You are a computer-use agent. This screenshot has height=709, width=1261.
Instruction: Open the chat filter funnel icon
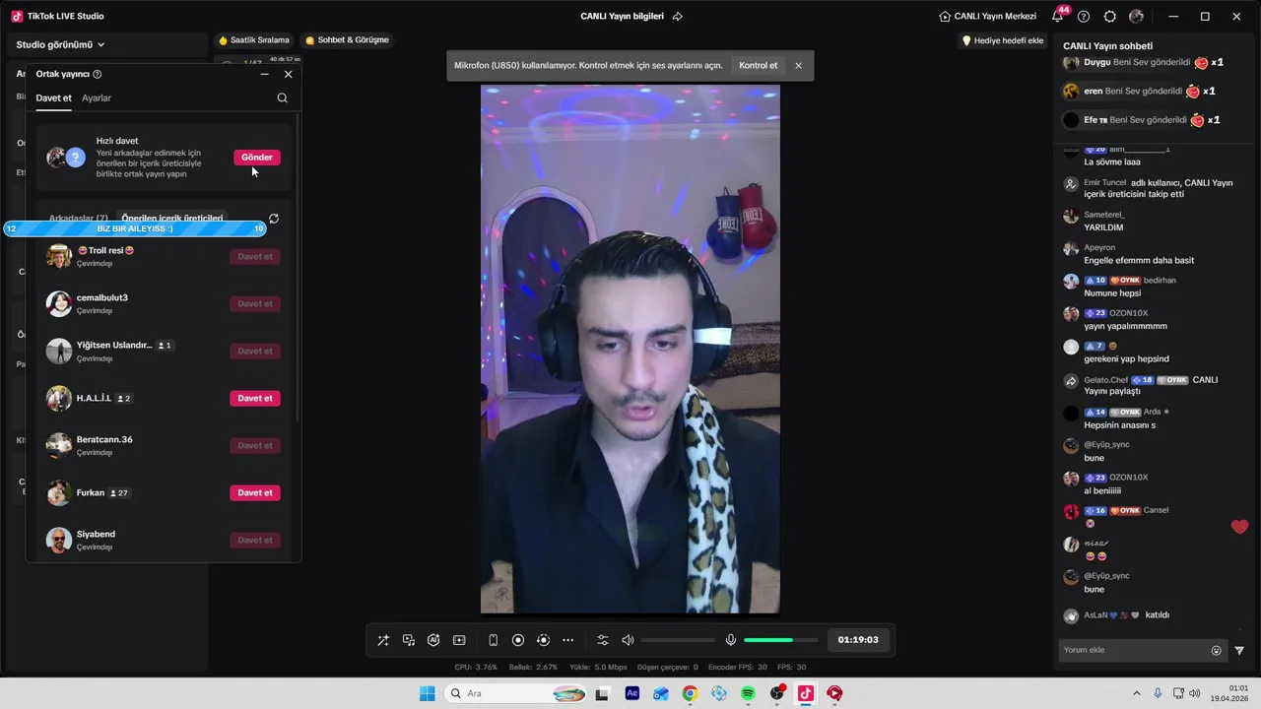coord(1239,650)
